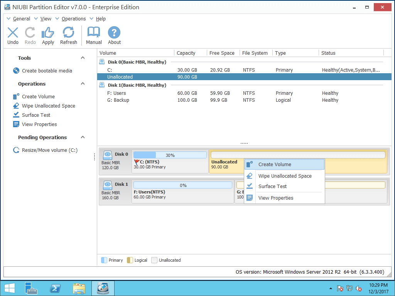The image size is (395, 296).
Task: Click the Refresh toolbar icon
Action: point(69,32)
